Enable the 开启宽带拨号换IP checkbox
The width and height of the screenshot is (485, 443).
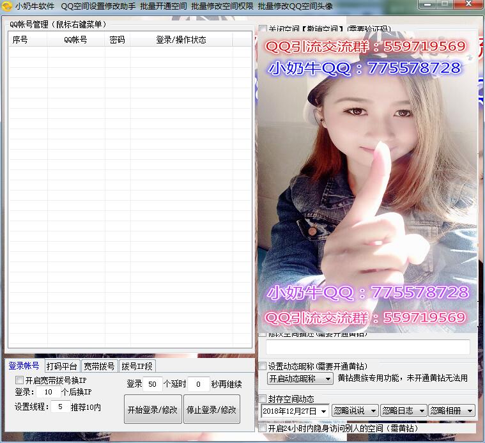click(19, 380)
